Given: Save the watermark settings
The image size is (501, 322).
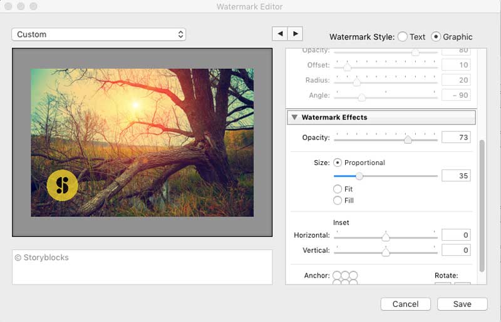Looking at the screenshot, I should (462, 304).
